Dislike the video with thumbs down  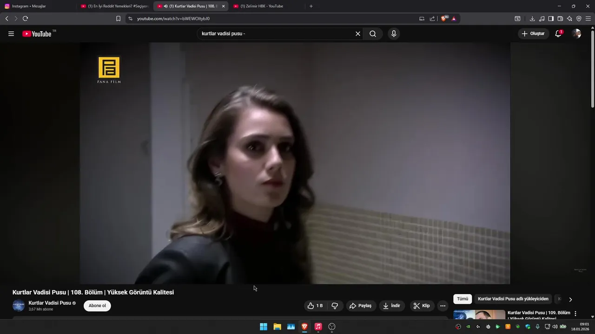(x=335, y=306)
